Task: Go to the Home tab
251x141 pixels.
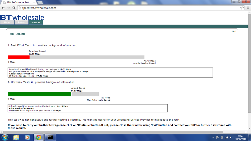Action: point(7,22)
